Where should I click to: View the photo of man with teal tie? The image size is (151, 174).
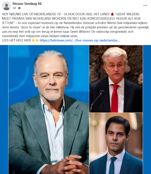(x=116, y=143)
